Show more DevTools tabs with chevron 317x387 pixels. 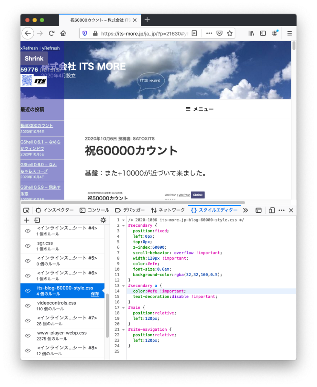(x=245, y=211)
